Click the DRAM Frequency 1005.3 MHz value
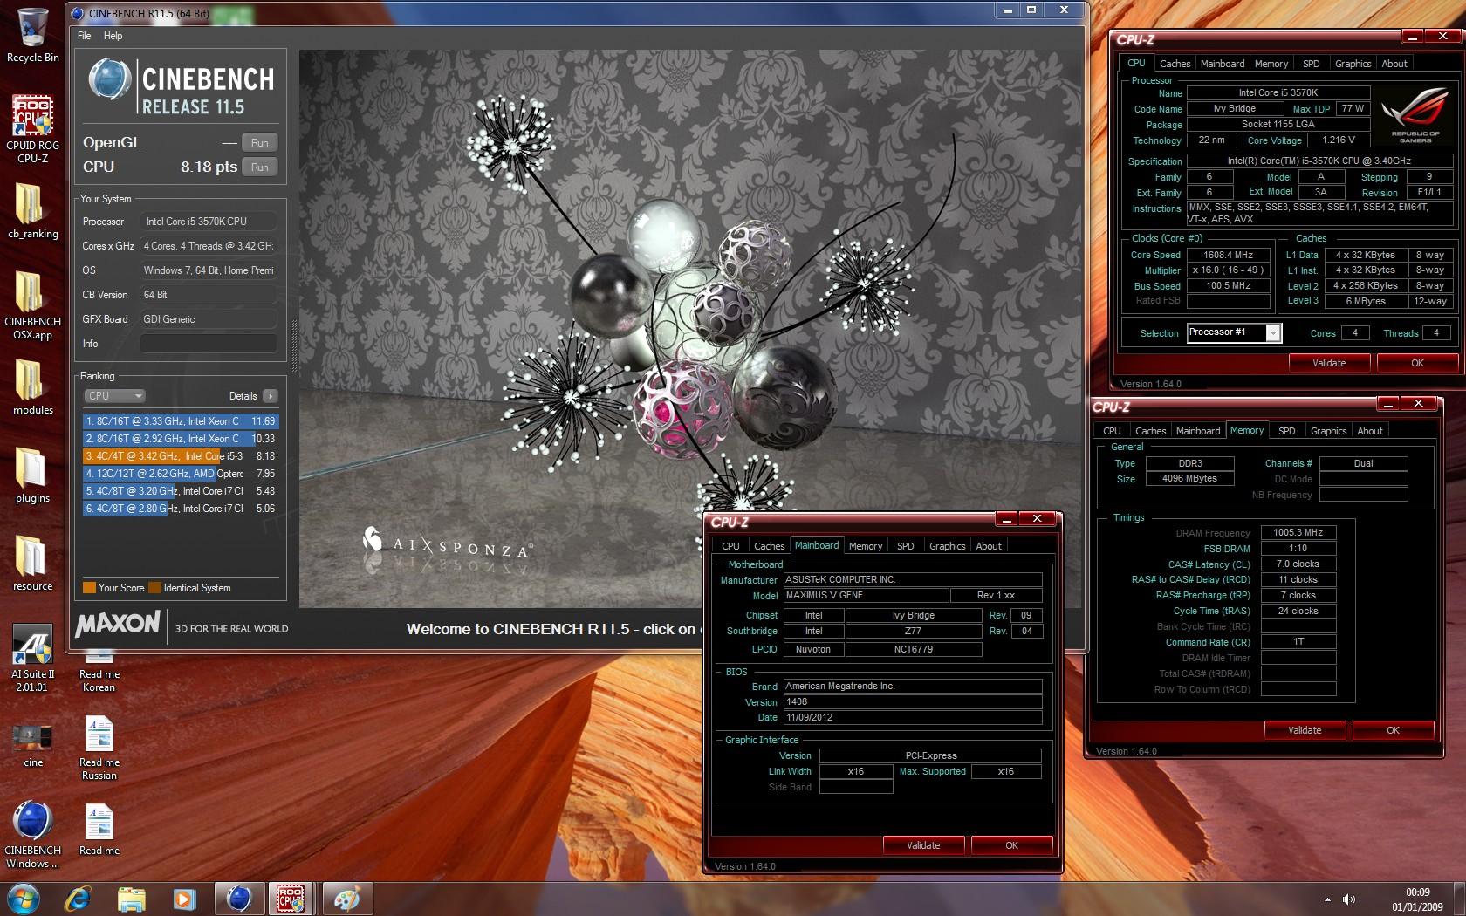This screenshot has height=916, width=1466. tap(1298, 533)
